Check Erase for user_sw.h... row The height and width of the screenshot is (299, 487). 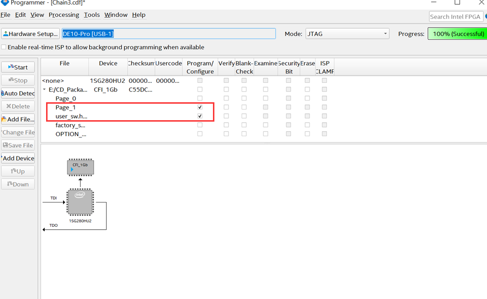(x=307, y=116)
